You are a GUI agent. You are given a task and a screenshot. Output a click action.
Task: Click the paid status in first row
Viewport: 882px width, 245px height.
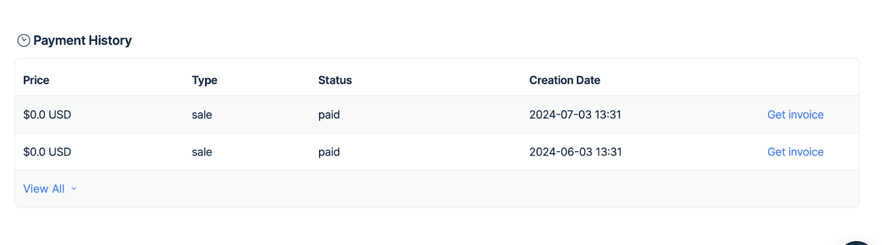[x=329, y=115]
